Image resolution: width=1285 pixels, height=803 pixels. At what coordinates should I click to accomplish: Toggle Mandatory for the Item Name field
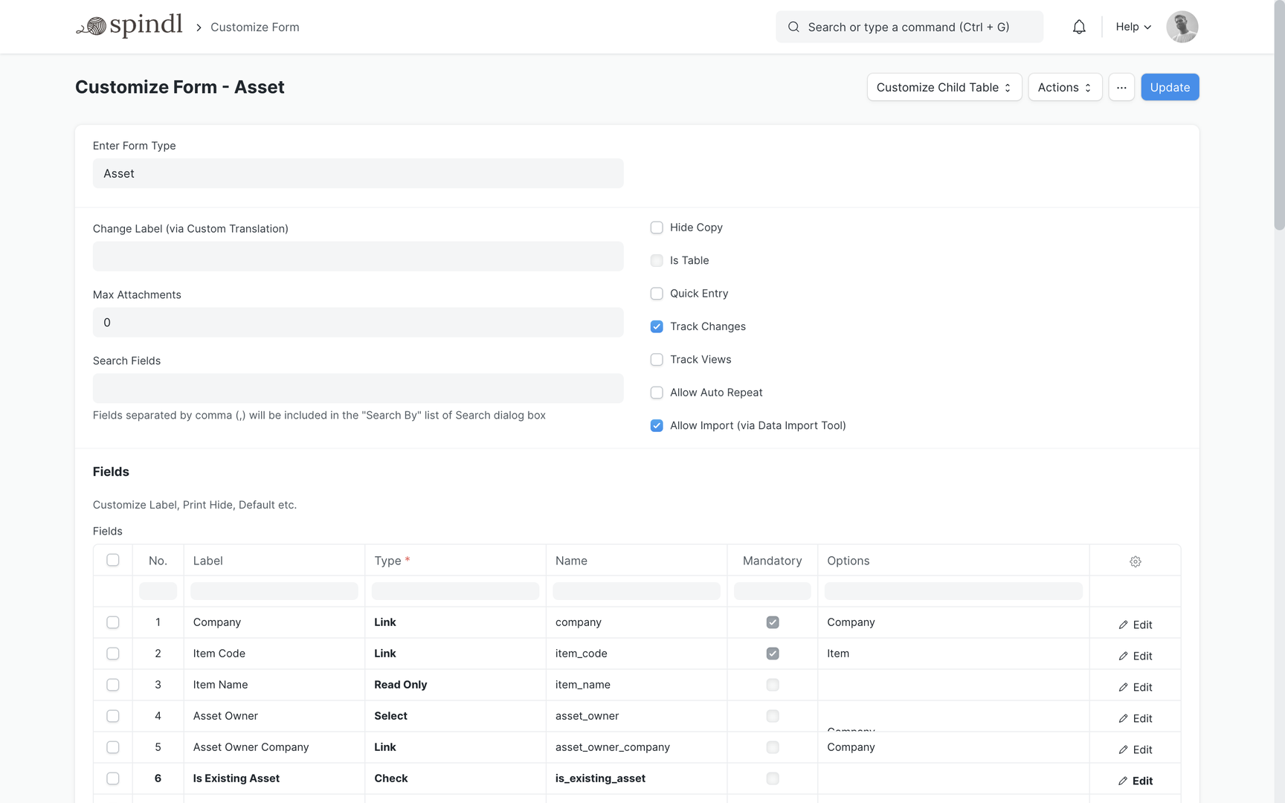tap(773, 685)
